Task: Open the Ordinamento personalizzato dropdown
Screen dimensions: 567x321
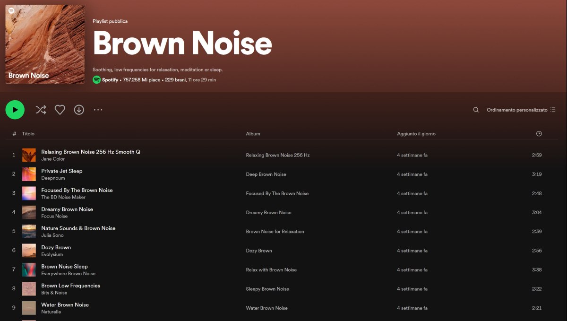Action: 518,109
